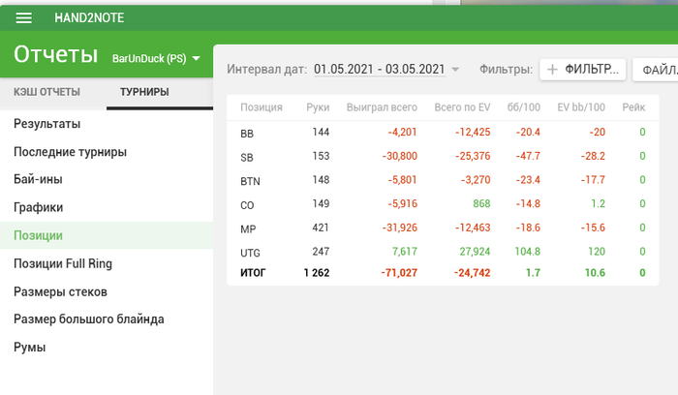
Task: Sort by EV bb/100 column header
Action: [581, 107]
